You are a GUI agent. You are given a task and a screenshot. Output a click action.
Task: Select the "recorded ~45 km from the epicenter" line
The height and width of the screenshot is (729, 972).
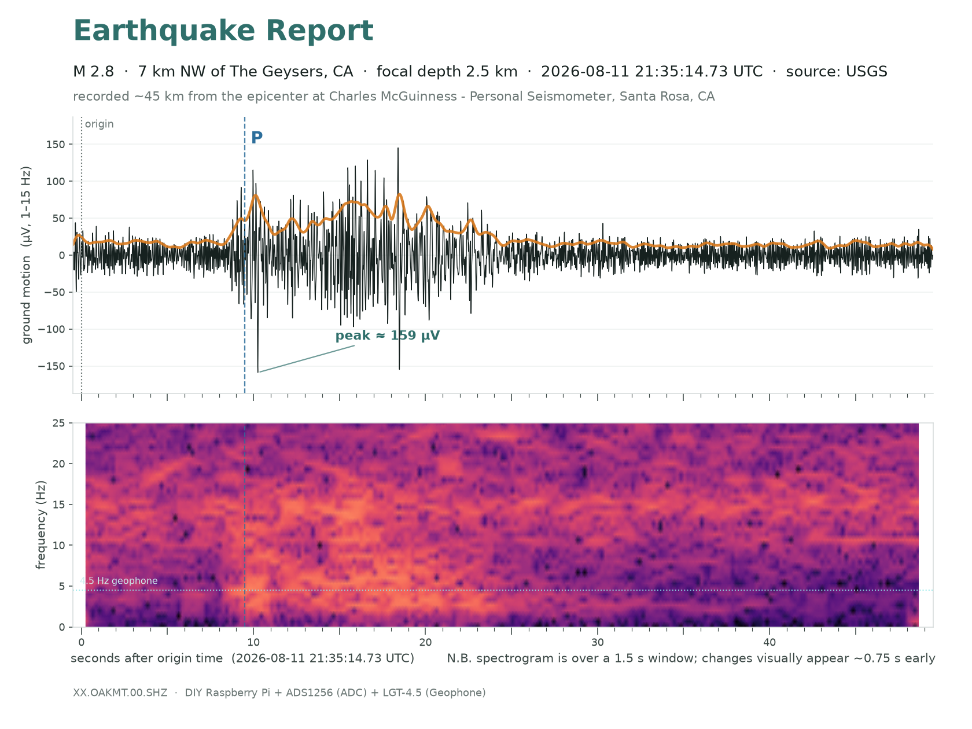394,97
